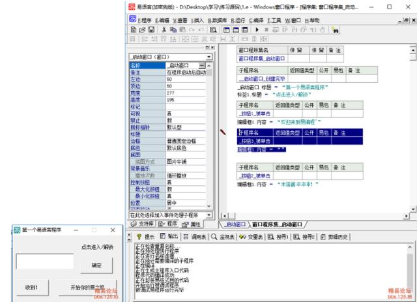Click the 收到! button
This screenshot has height=302, width=417.
[31, 286]
